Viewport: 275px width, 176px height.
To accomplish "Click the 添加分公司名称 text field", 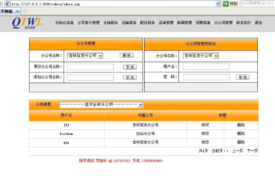I will pos(90,77).
